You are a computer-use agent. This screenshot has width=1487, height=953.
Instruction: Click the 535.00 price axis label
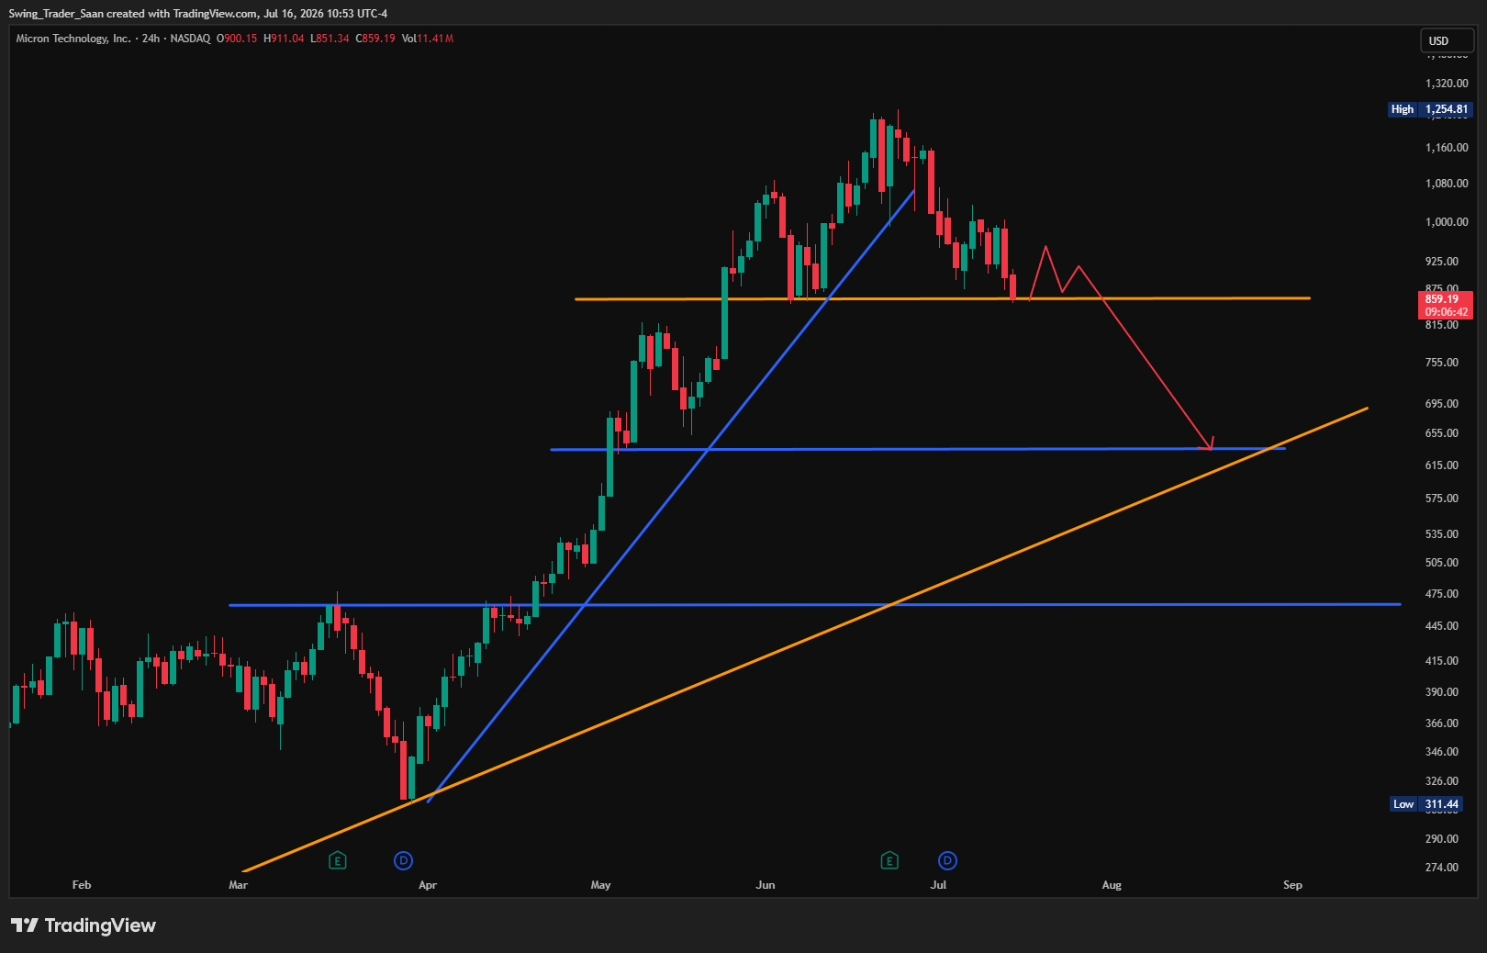coord(1442,534)
